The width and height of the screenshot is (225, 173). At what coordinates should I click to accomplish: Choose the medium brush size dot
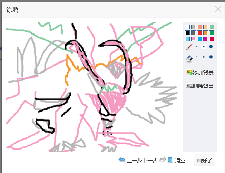[204, 47]
